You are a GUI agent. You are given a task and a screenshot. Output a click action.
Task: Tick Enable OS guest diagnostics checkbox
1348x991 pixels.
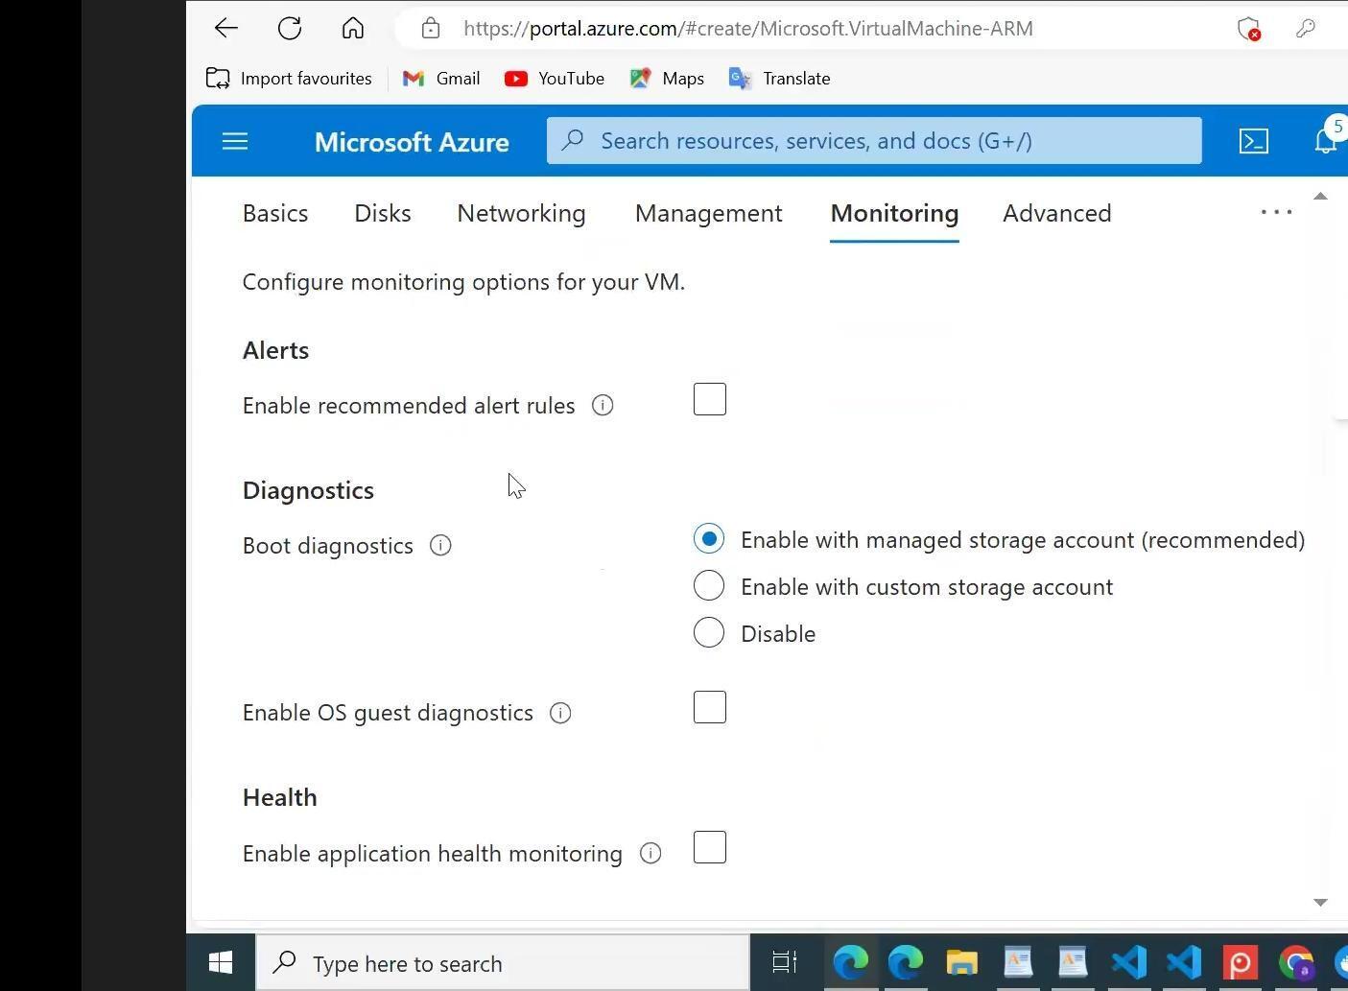pyautogui.click(x=710, y=708)
